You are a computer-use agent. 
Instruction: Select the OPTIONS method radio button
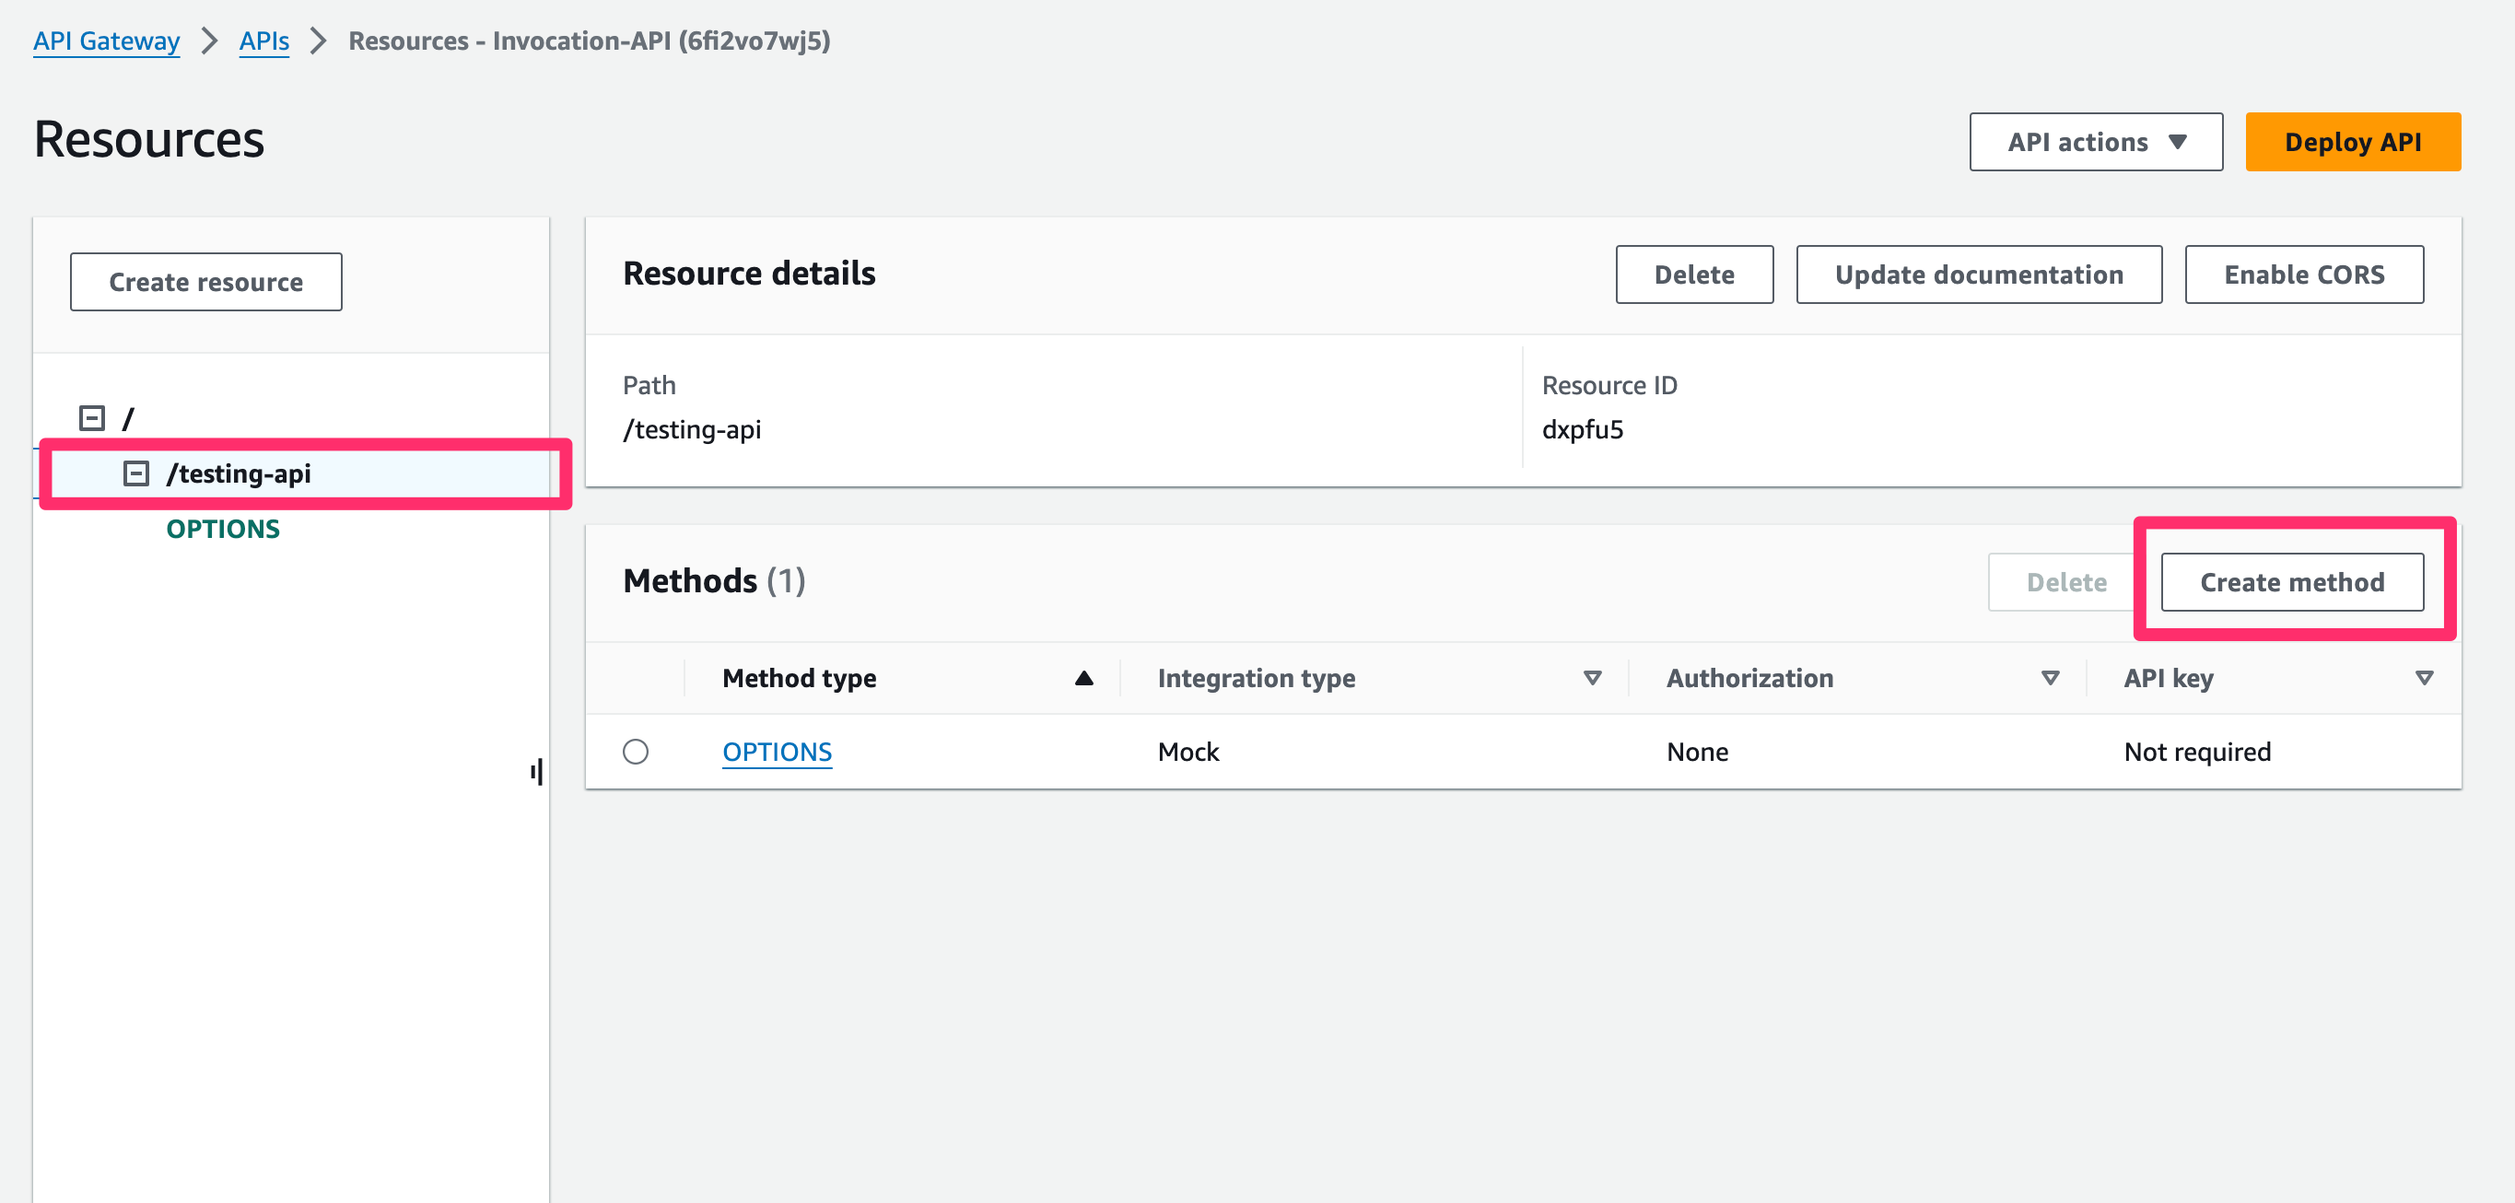coord(636,752)
